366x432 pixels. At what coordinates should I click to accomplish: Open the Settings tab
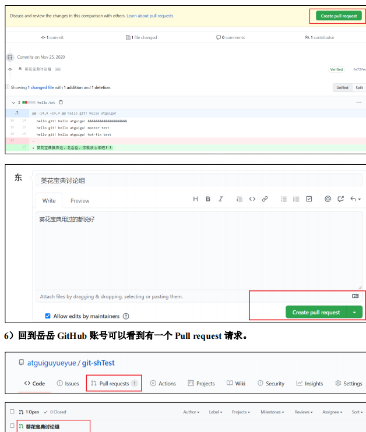tap(349, 384)
